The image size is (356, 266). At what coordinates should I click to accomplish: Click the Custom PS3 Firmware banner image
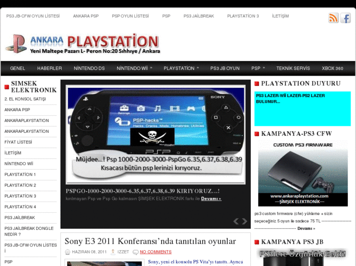(303, 173)
